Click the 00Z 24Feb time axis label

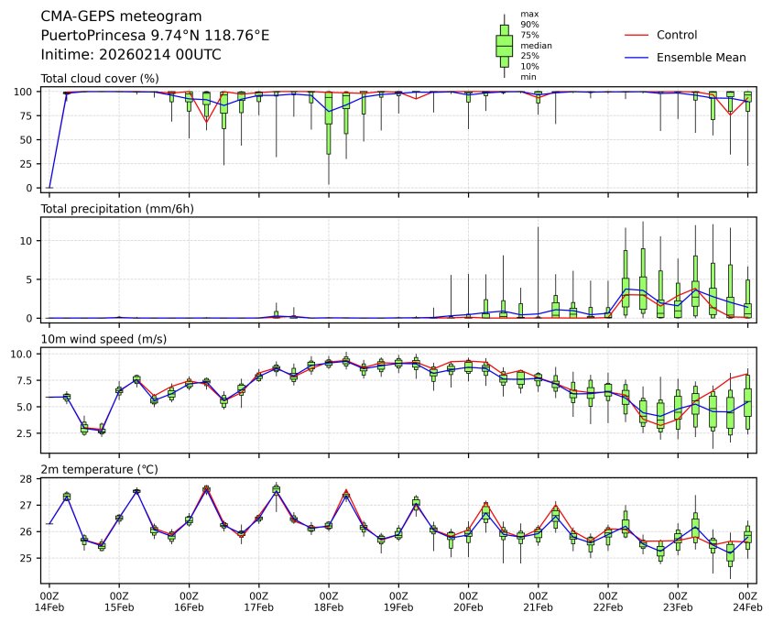tap(747, 601)
